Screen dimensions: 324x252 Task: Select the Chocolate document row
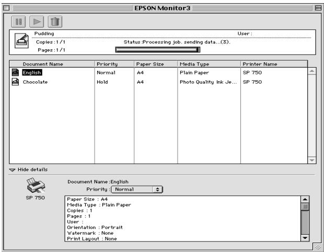158,82
